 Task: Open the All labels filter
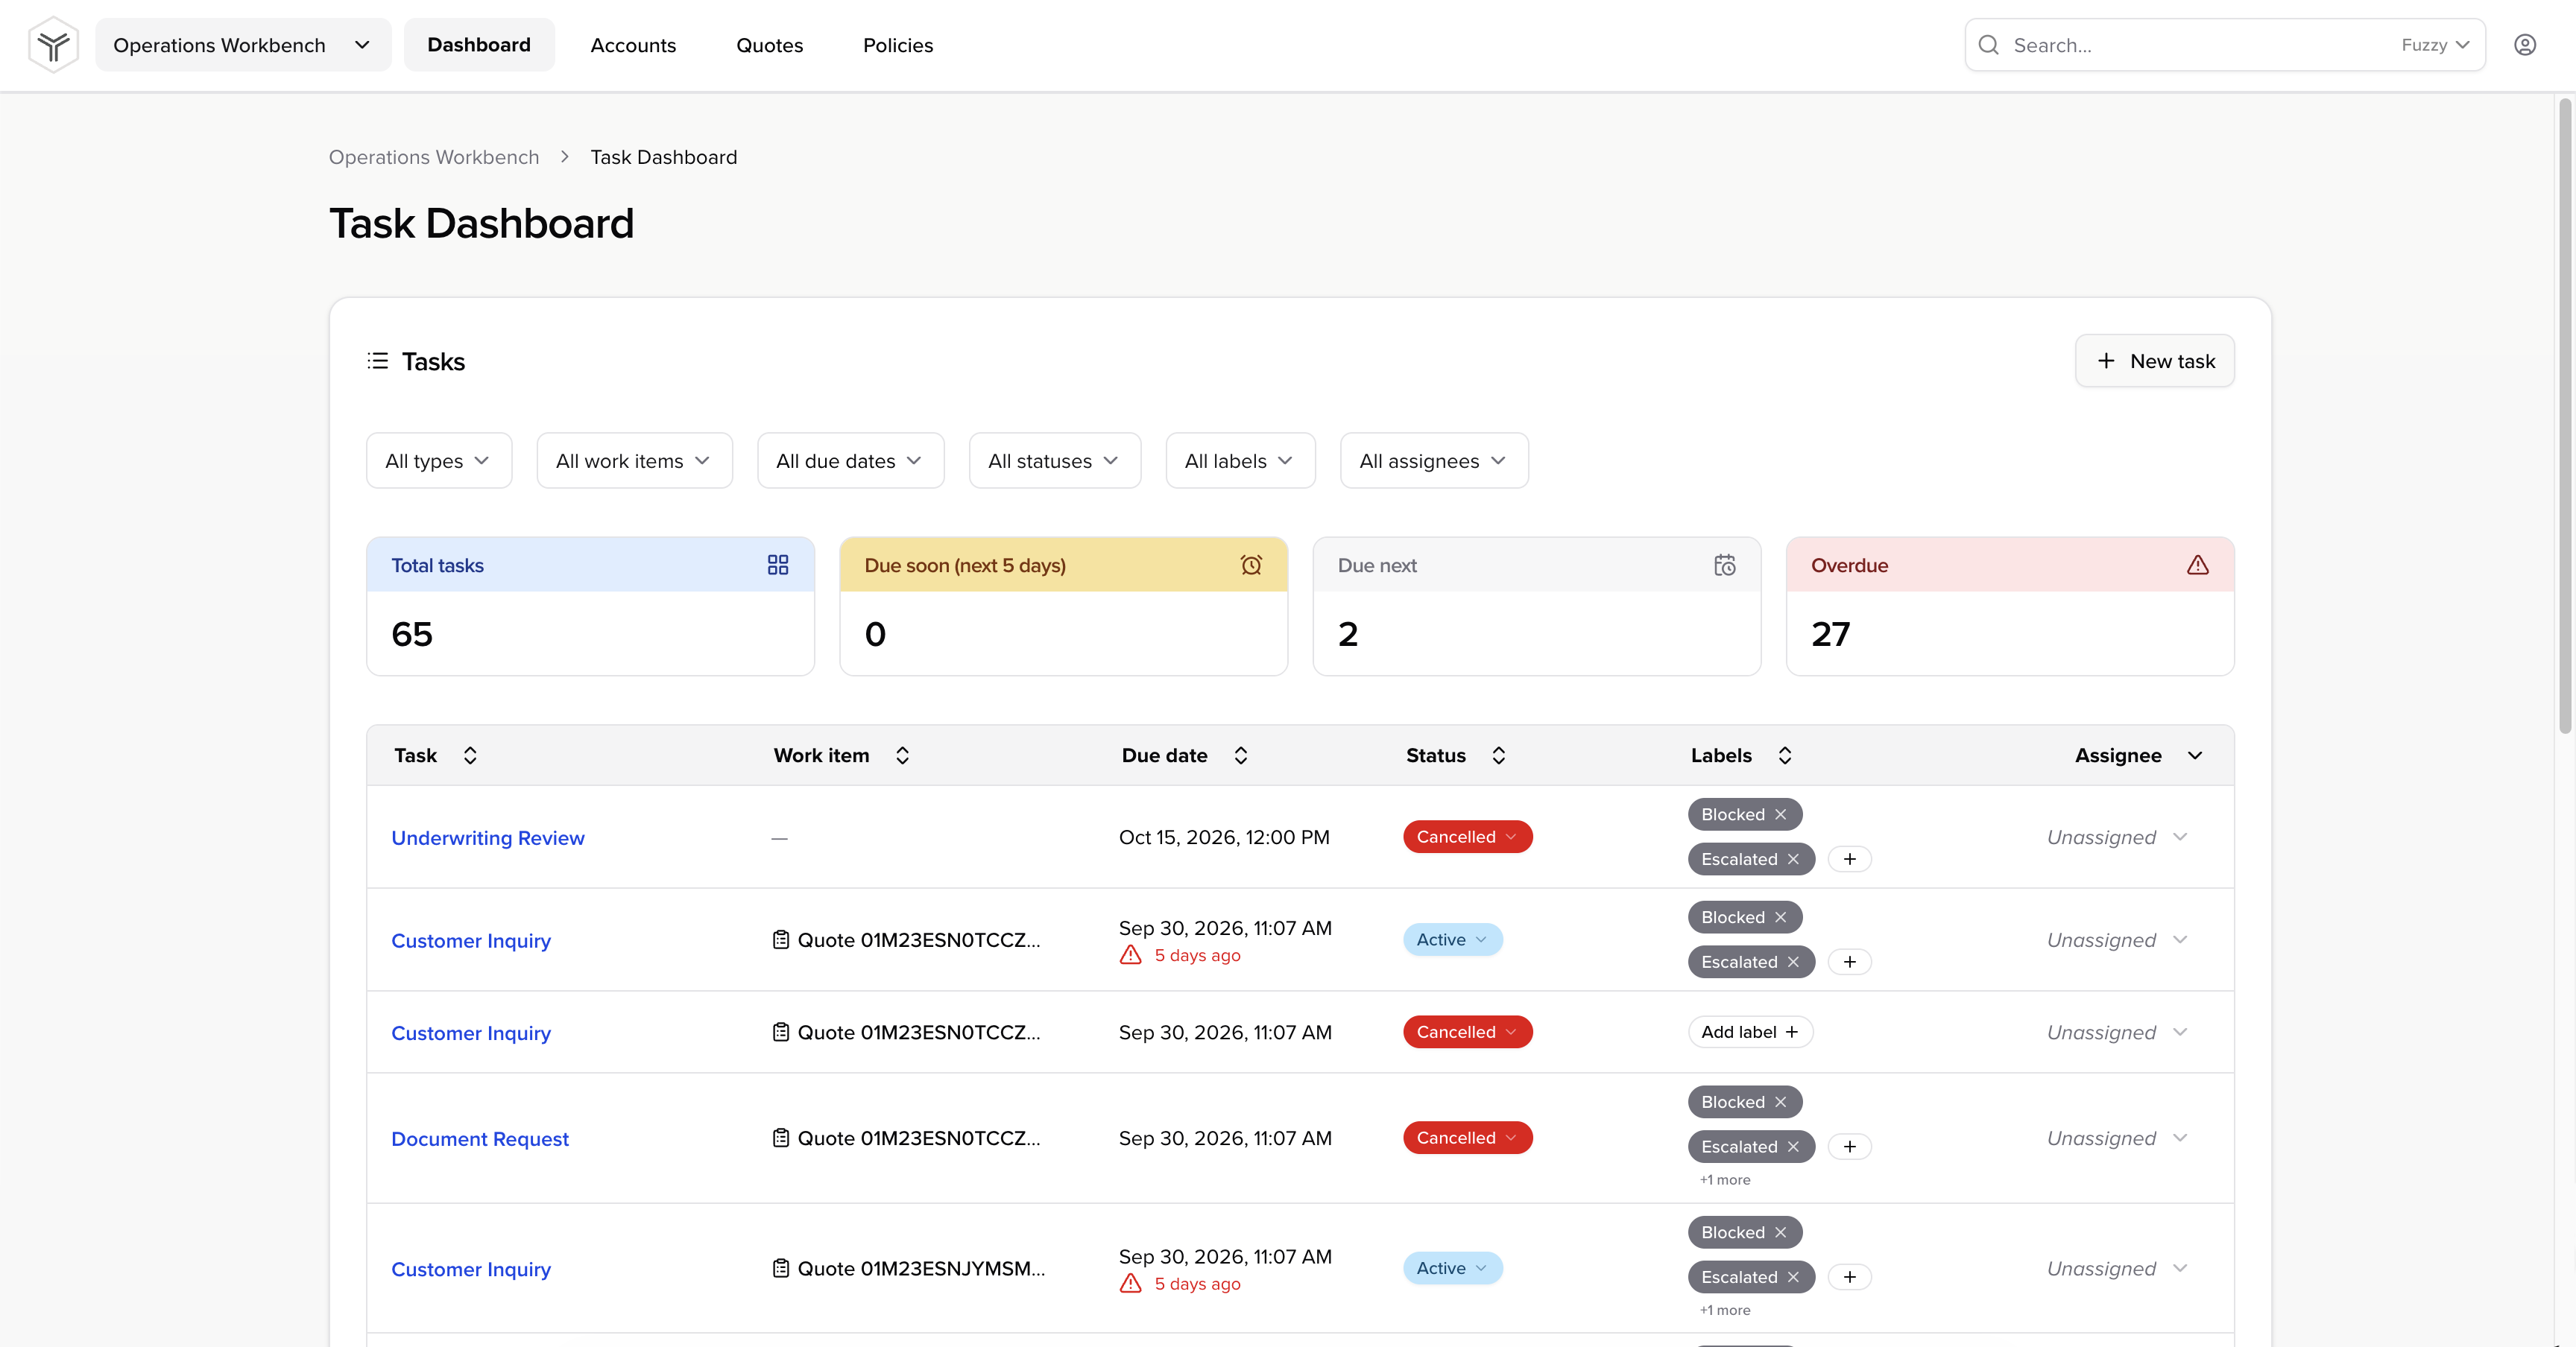pos(1240,460)
